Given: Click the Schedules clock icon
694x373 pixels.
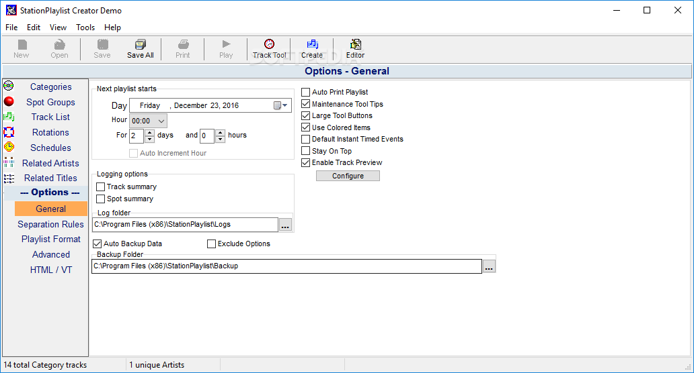Looking at the screenshot, I should point(9,147).
